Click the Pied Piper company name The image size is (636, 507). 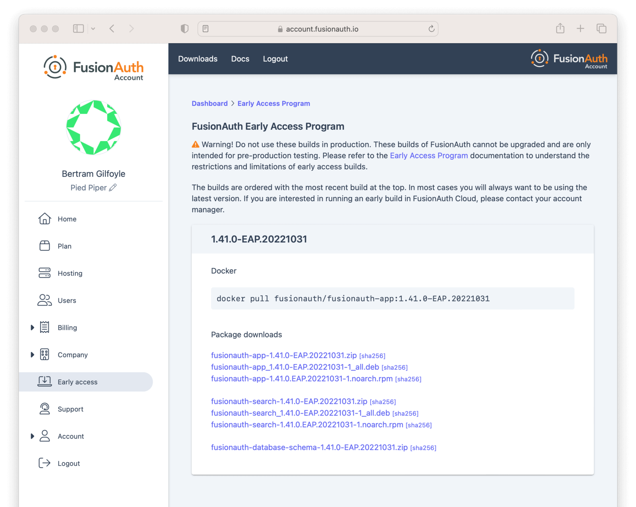[x=89, y=188]
